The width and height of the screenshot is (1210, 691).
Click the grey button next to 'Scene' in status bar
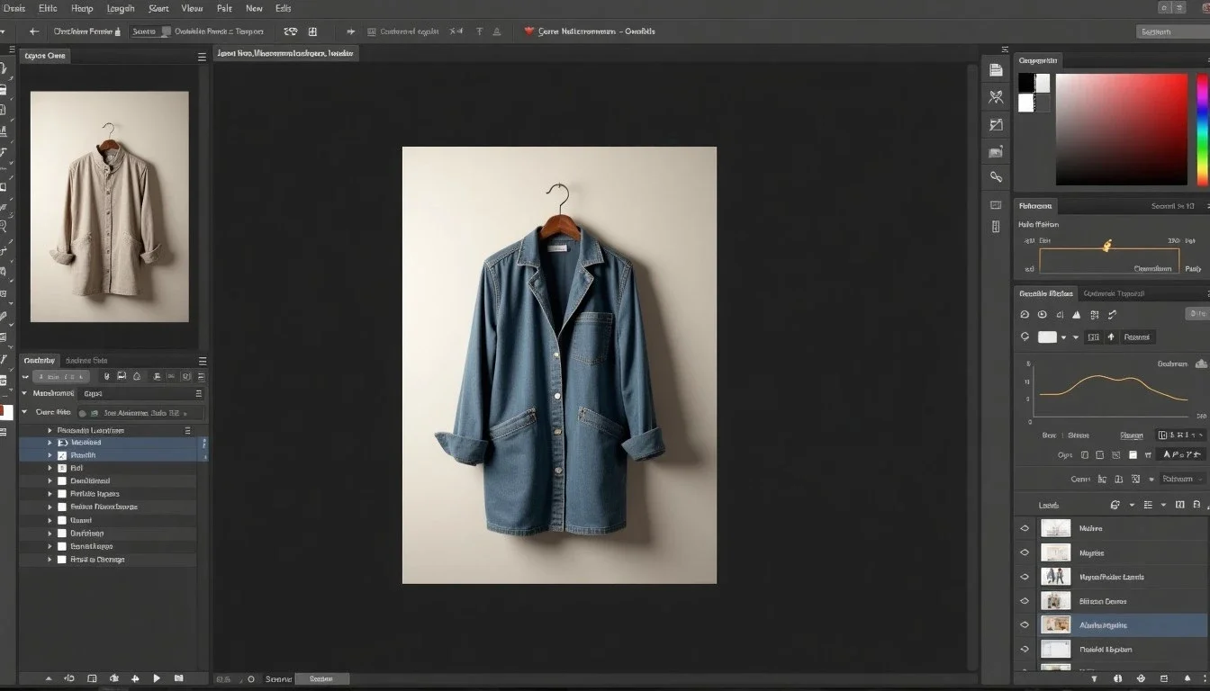tap(322, 679)
